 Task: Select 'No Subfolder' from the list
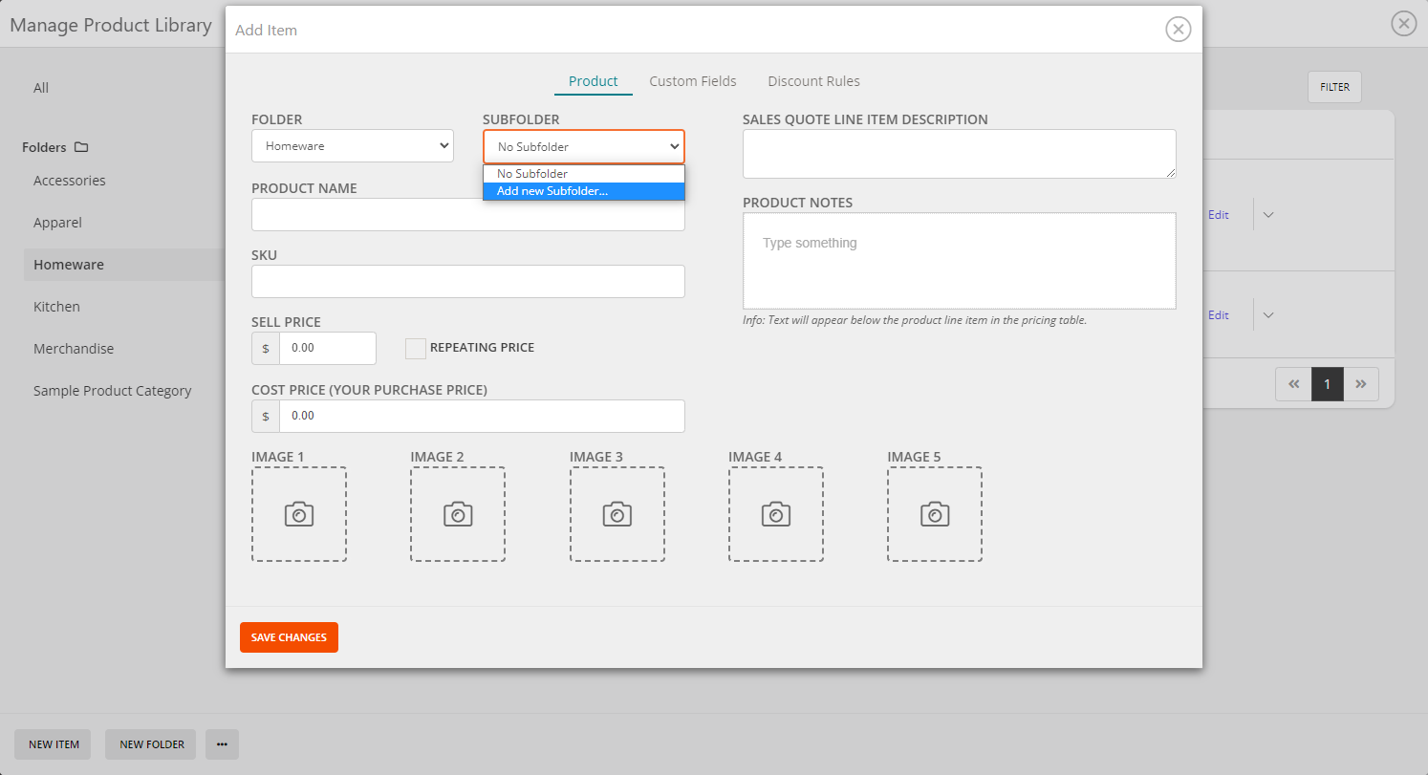tap(583, 174)
